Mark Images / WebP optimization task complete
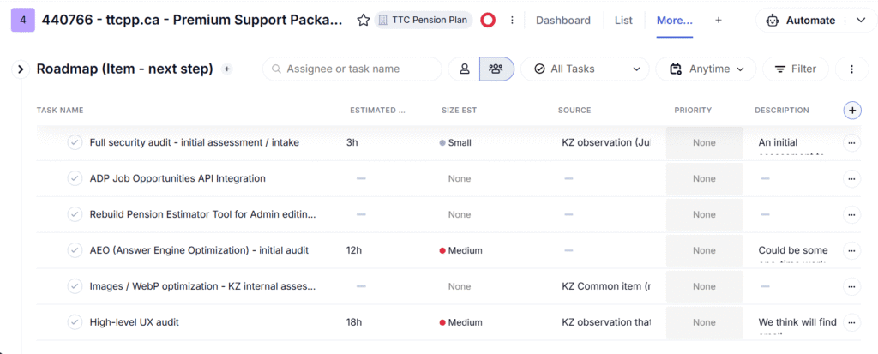The width and height of the screenshot is (878, 354). pos(75,285)
